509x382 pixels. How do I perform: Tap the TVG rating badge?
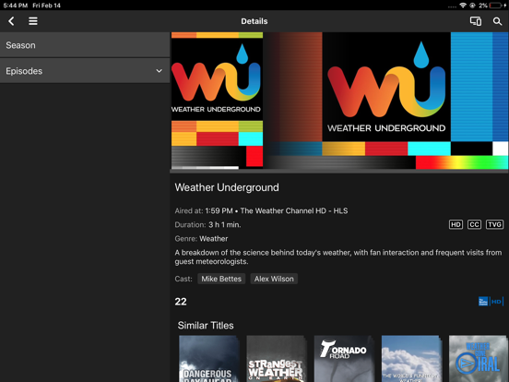pyautogui.click(x=494, y=224)
